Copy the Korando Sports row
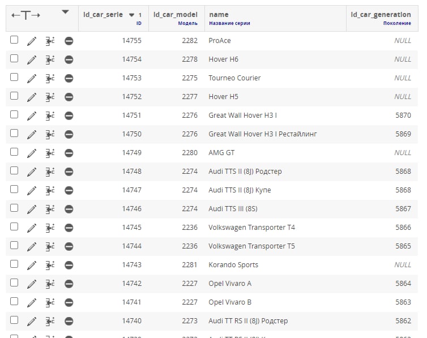Viewport: 427px width, 338px height. (50, 266)
